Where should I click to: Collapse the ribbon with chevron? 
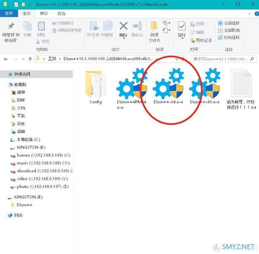[x=249, y=14]
